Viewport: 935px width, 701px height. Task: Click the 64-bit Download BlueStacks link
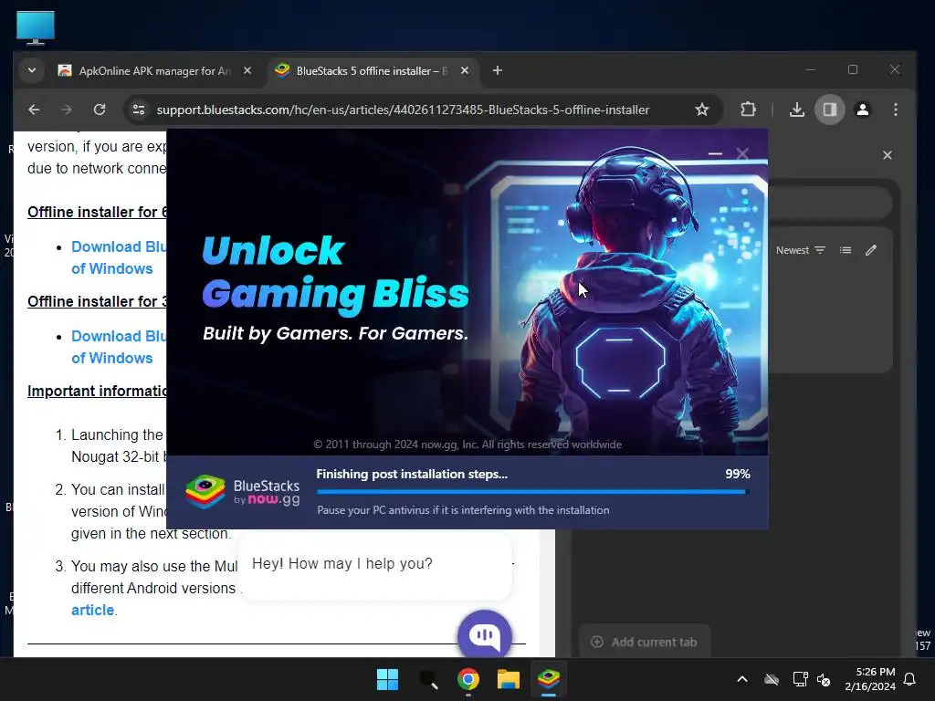coord(119,257)
